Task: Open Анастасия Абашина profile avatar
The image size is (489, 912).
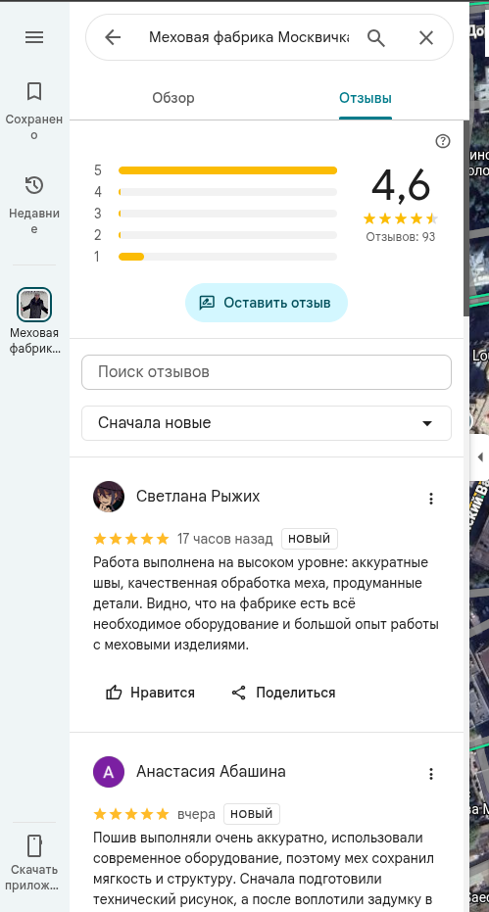Action: 109,772
